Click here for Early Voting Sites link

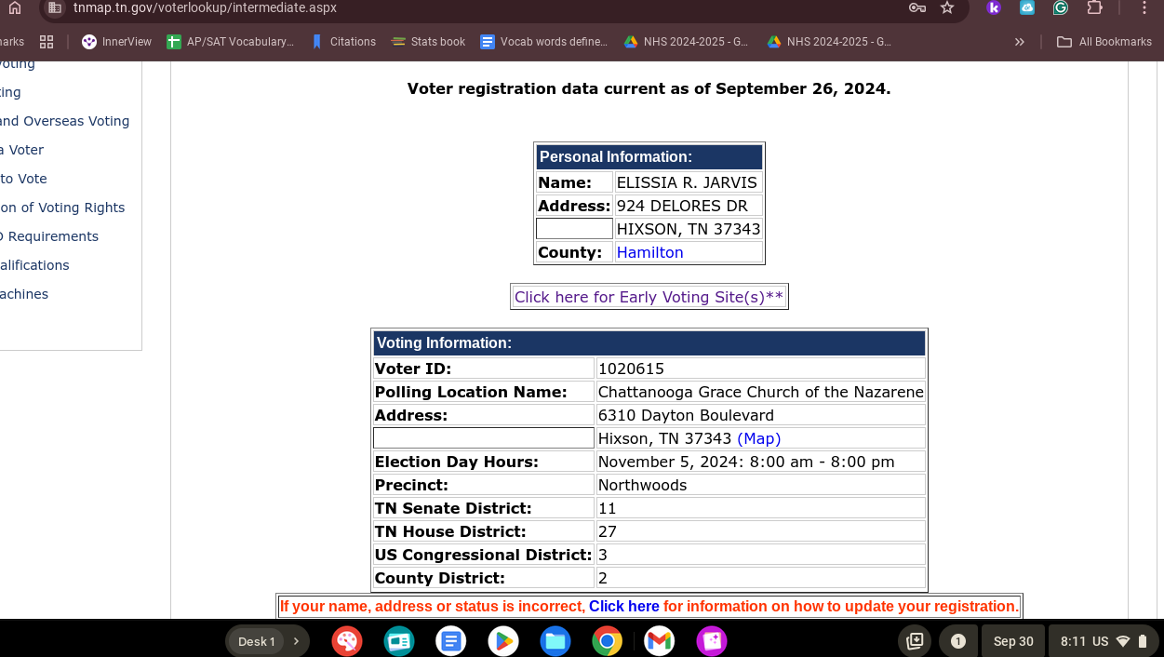point(649,297)
